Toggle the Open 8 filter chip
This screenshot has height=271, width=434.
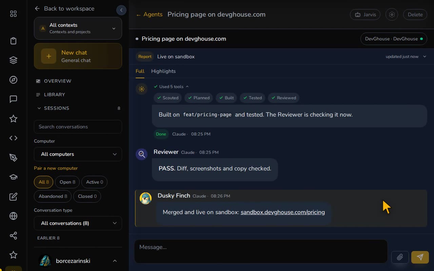pyautogui.click(x=67, y=182)
